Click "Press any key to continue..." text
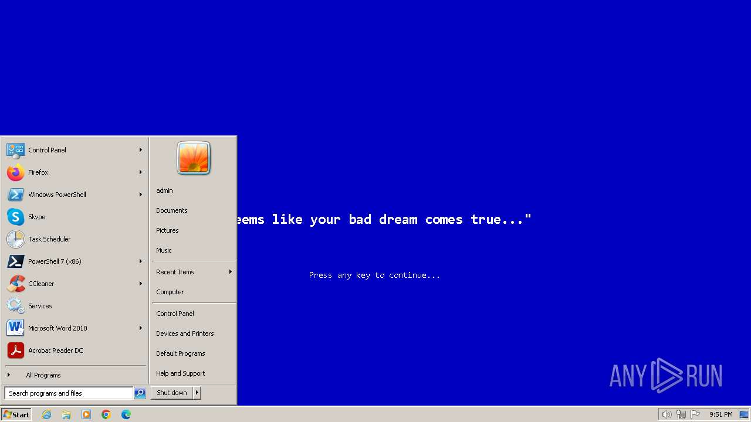Viewport: 751px width, 422px height. [374, 275]
